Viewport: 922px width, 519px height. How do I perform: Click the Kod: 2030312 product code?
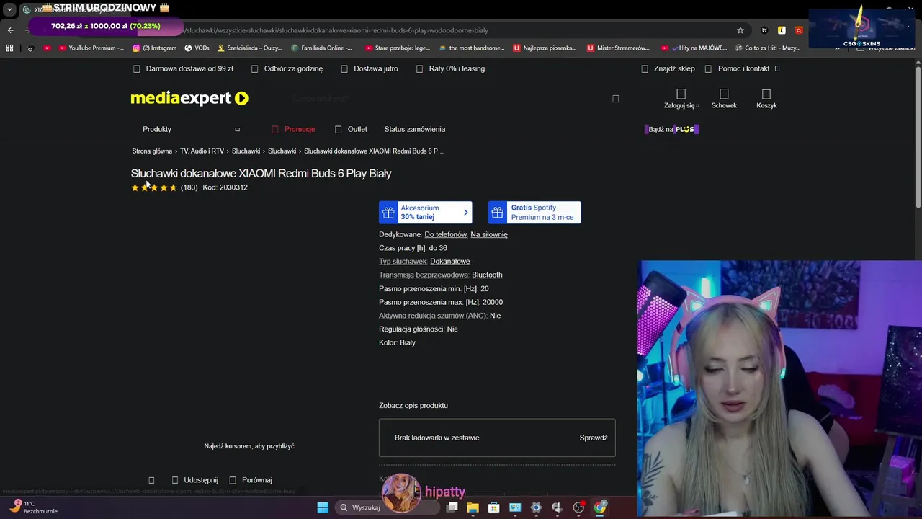(x=225, y=187)
